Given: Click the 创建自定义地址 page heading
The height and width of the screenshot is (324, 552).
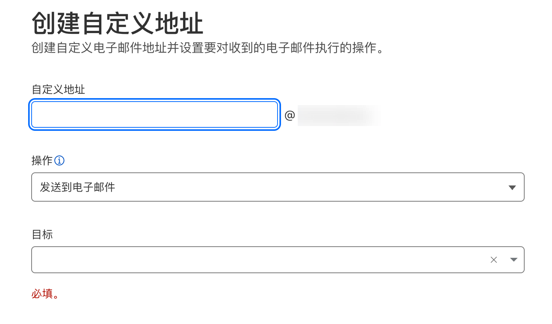Looking at the screenshot, I should click(117, 24).
